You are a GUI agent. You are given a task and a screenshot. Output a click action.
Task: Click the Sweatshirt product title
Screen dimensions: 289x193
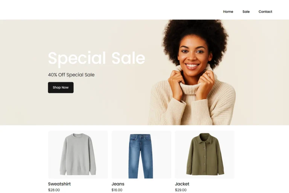point(59,184)
